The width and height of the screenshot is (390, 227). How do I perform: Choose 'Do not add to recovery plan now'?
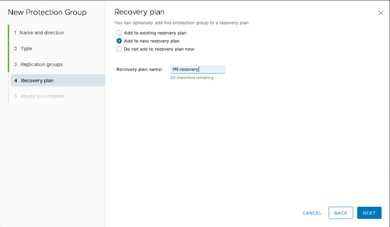point(119,49)
